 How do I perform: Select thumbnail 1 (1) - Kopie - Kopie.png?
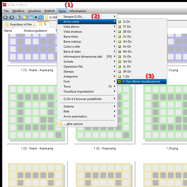coord(32,50)
